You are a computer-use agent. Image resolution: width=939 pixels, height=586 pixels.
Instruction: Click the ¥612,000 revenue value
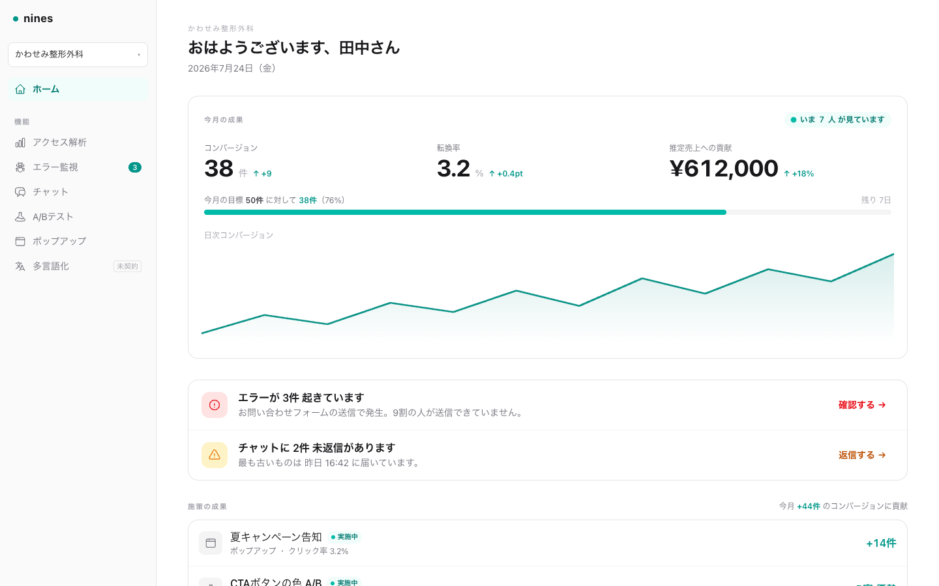click(724, 169)
